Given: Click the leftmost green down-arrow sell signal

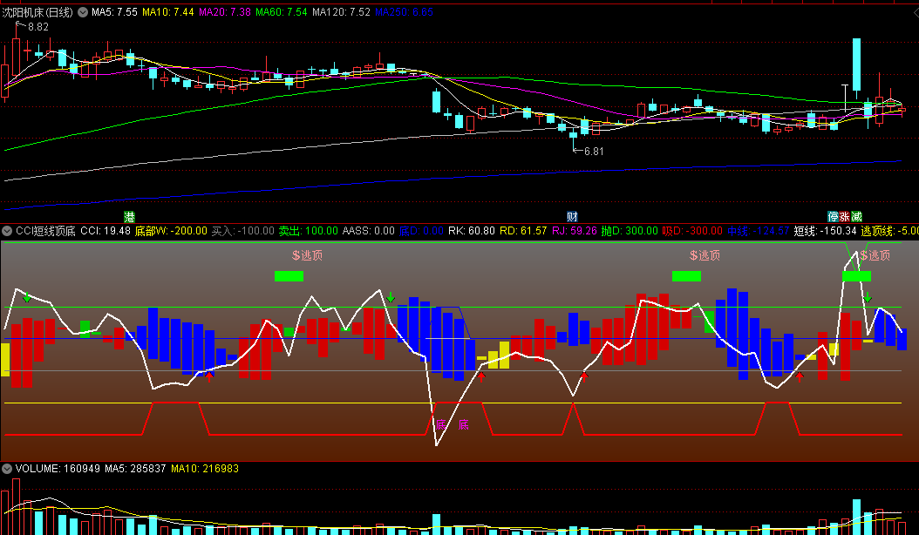Looking at the screenshot, I should 26,297.
